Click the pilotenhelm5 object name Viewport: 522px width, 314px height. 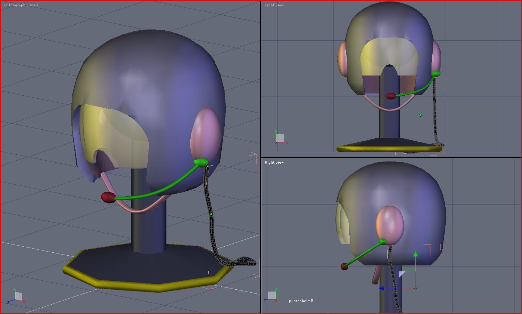pos(301,301)
